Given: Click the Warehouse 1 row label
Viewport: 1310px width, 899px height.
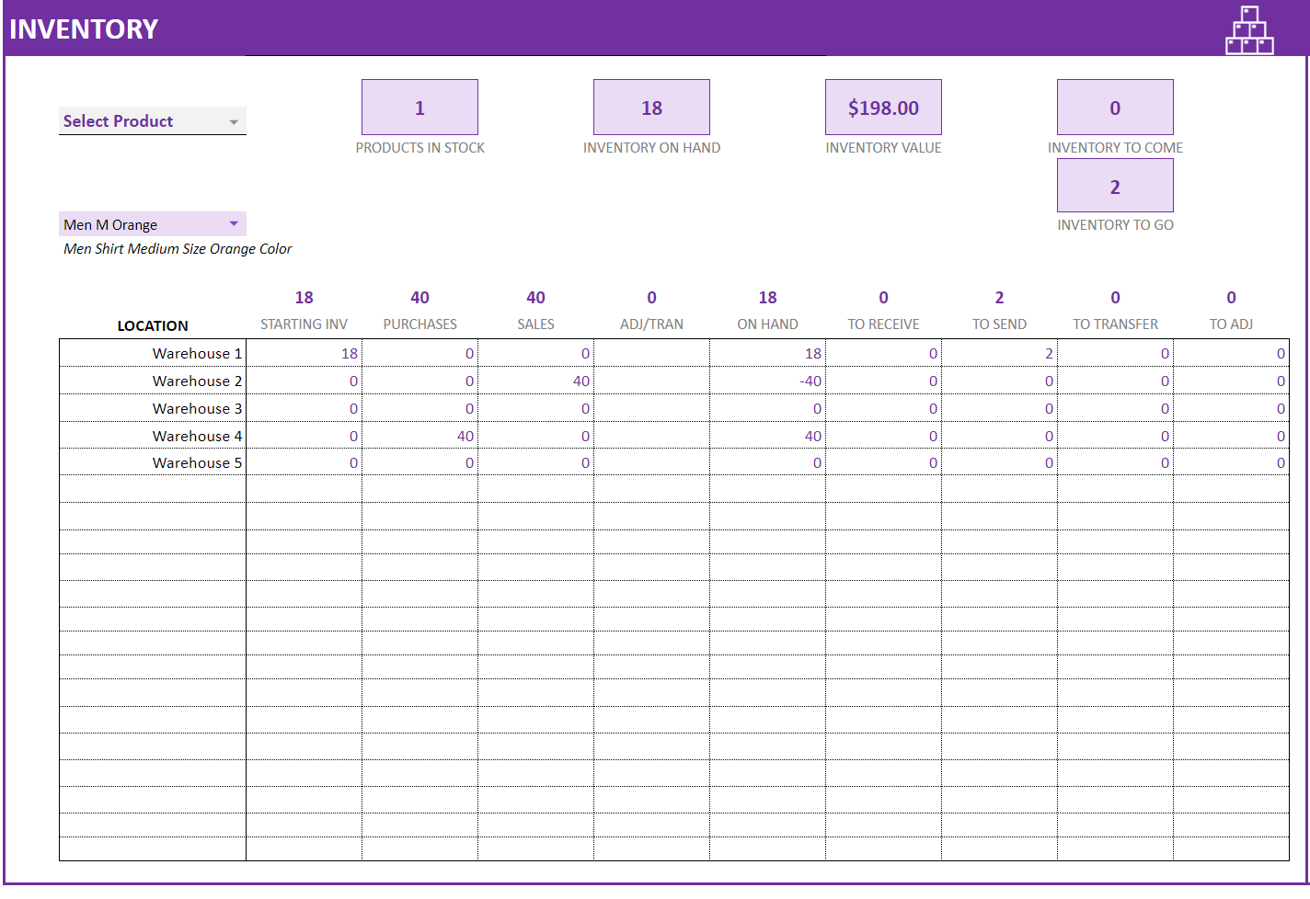Looking at the screenshot, I should [197, 353].
